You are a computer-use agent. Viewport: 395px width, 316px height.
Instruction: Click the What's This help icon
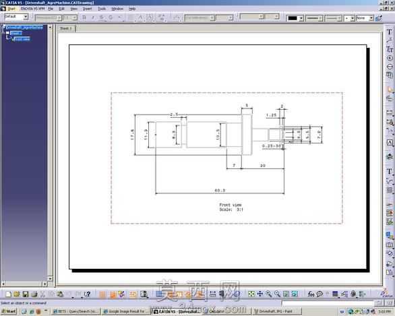coord(88,294)
